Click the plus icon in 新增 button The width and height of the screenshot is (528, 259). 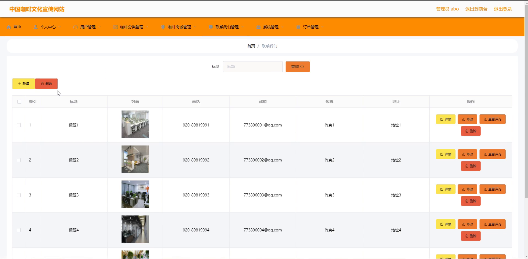20,84
